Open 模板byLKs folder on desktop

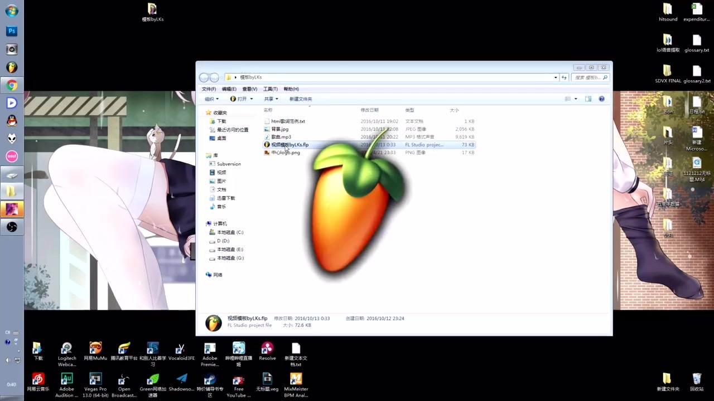coord(152,12)
